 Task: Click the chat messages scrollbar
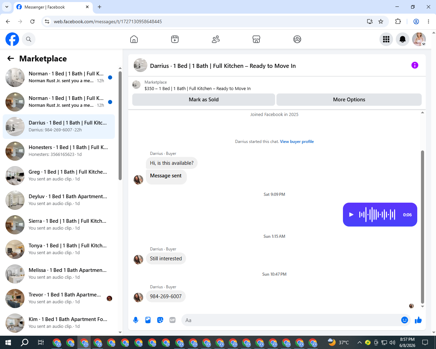422,227
